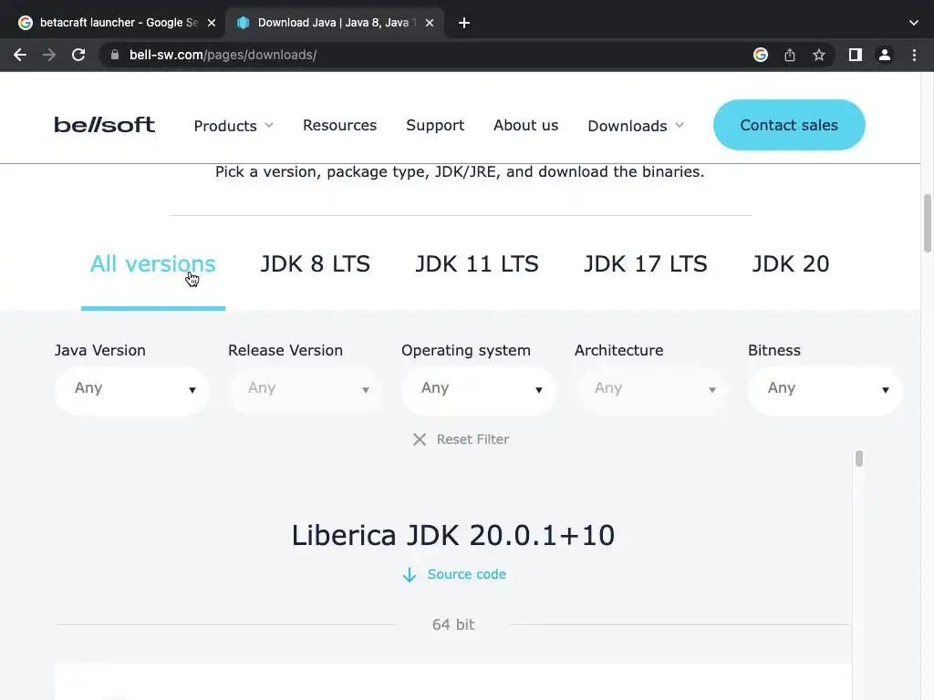
Task: Close the betacraft launcher tab
Action: point(212,23)
